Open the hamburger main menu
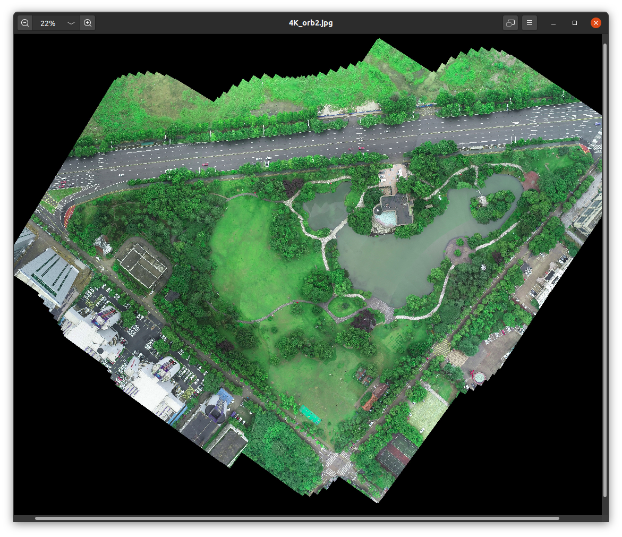622x537 pixels. click(x=530, y=23)
